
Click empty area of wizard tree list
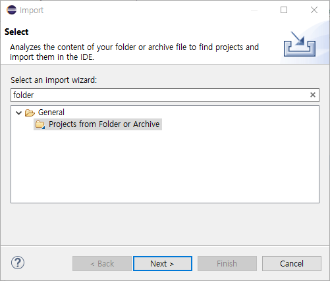coord(165,166)
